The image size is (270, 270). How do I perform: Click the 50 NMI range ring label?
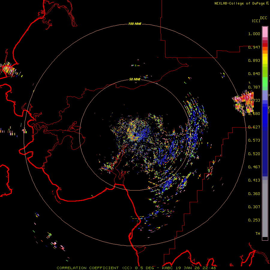coord(135,79)
